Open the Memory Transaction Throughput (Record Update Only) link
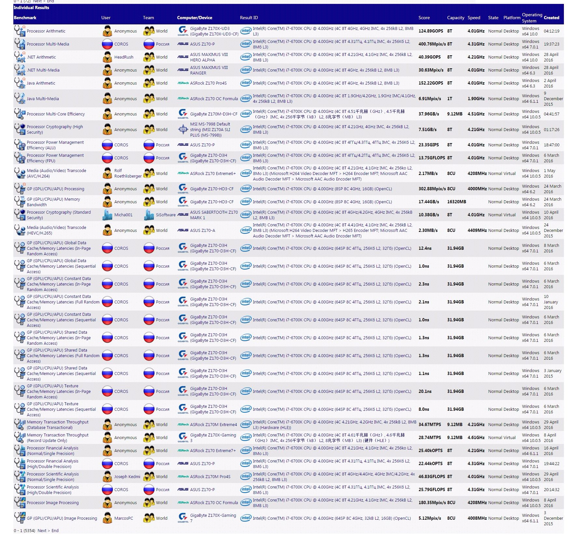The image size is (573, 535). [x=58, y=437]
